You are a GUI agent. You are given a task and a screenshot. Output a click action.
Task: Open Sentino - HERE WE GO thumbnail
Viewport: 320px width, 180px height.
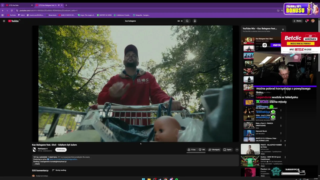pyautogui.click(x=250, y=161)
